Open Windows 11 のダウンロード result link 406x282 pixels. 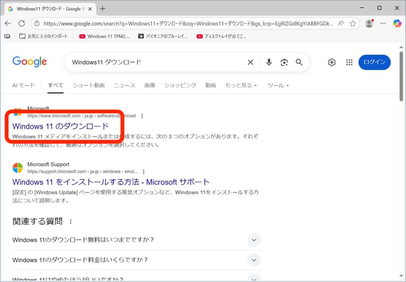pyautogui.click(x=61, y=126)
